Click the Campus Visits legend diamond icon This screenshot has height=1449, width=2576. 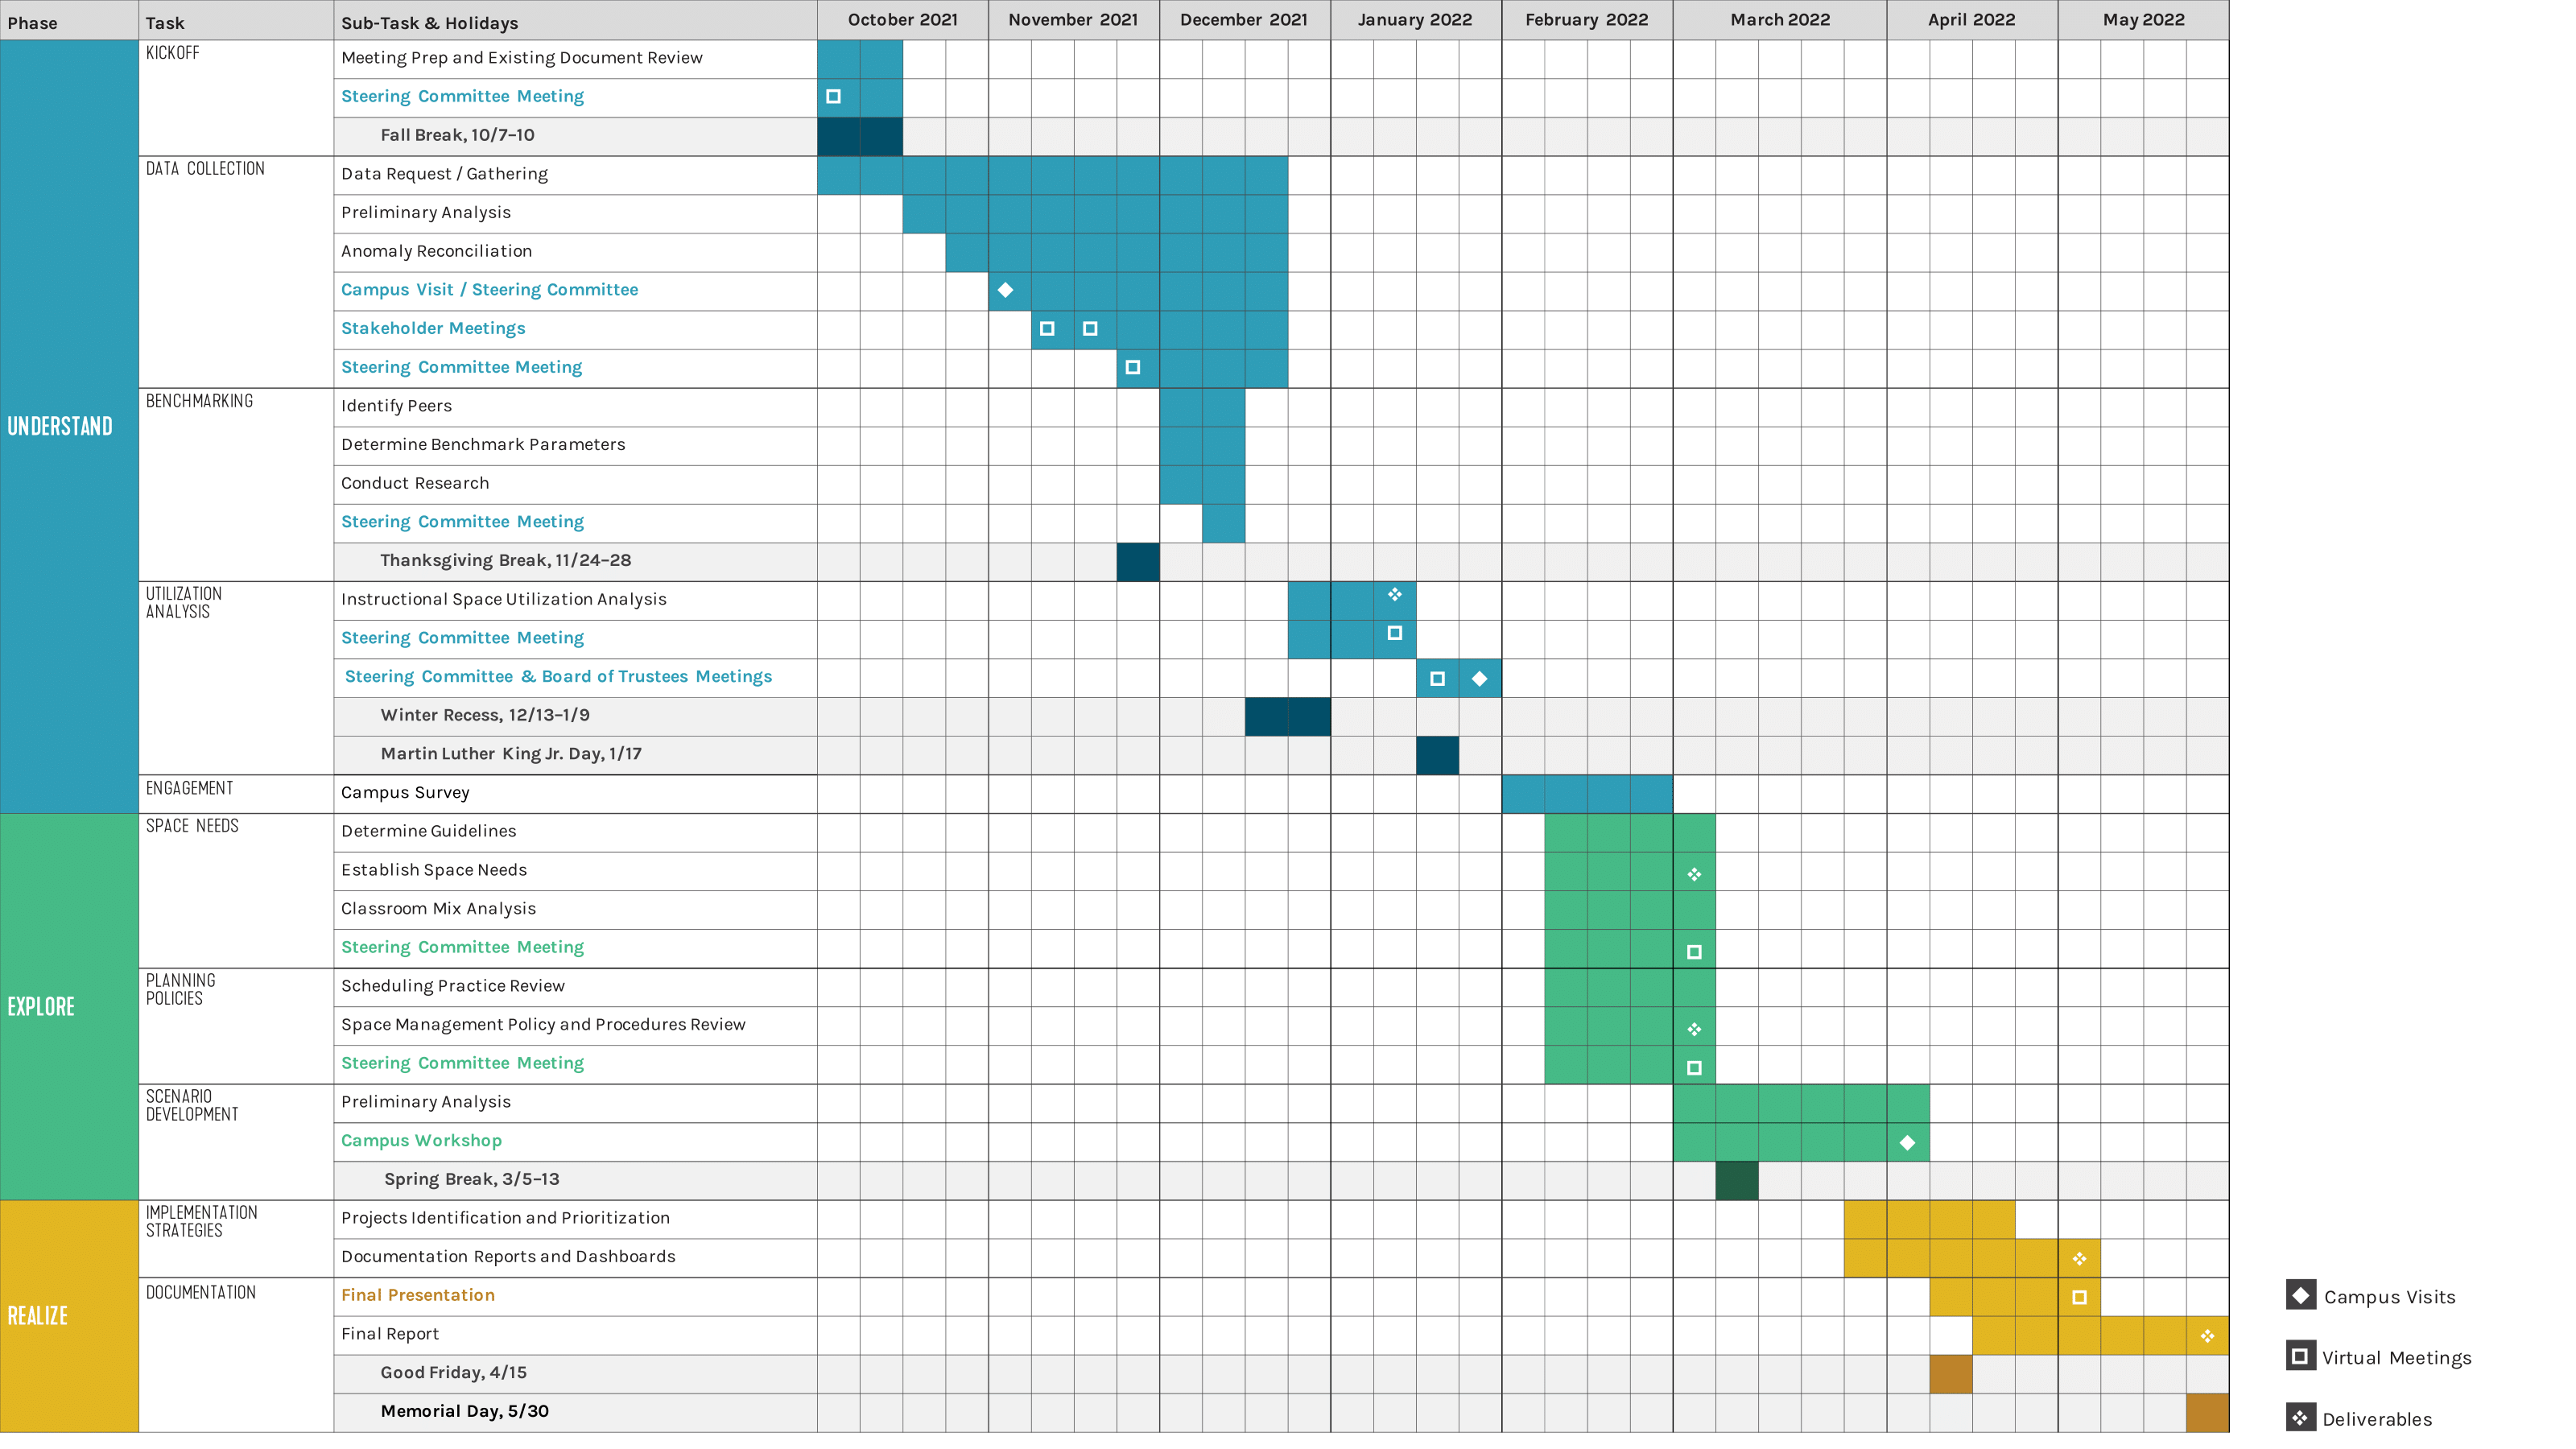tap(2303, 1297)
